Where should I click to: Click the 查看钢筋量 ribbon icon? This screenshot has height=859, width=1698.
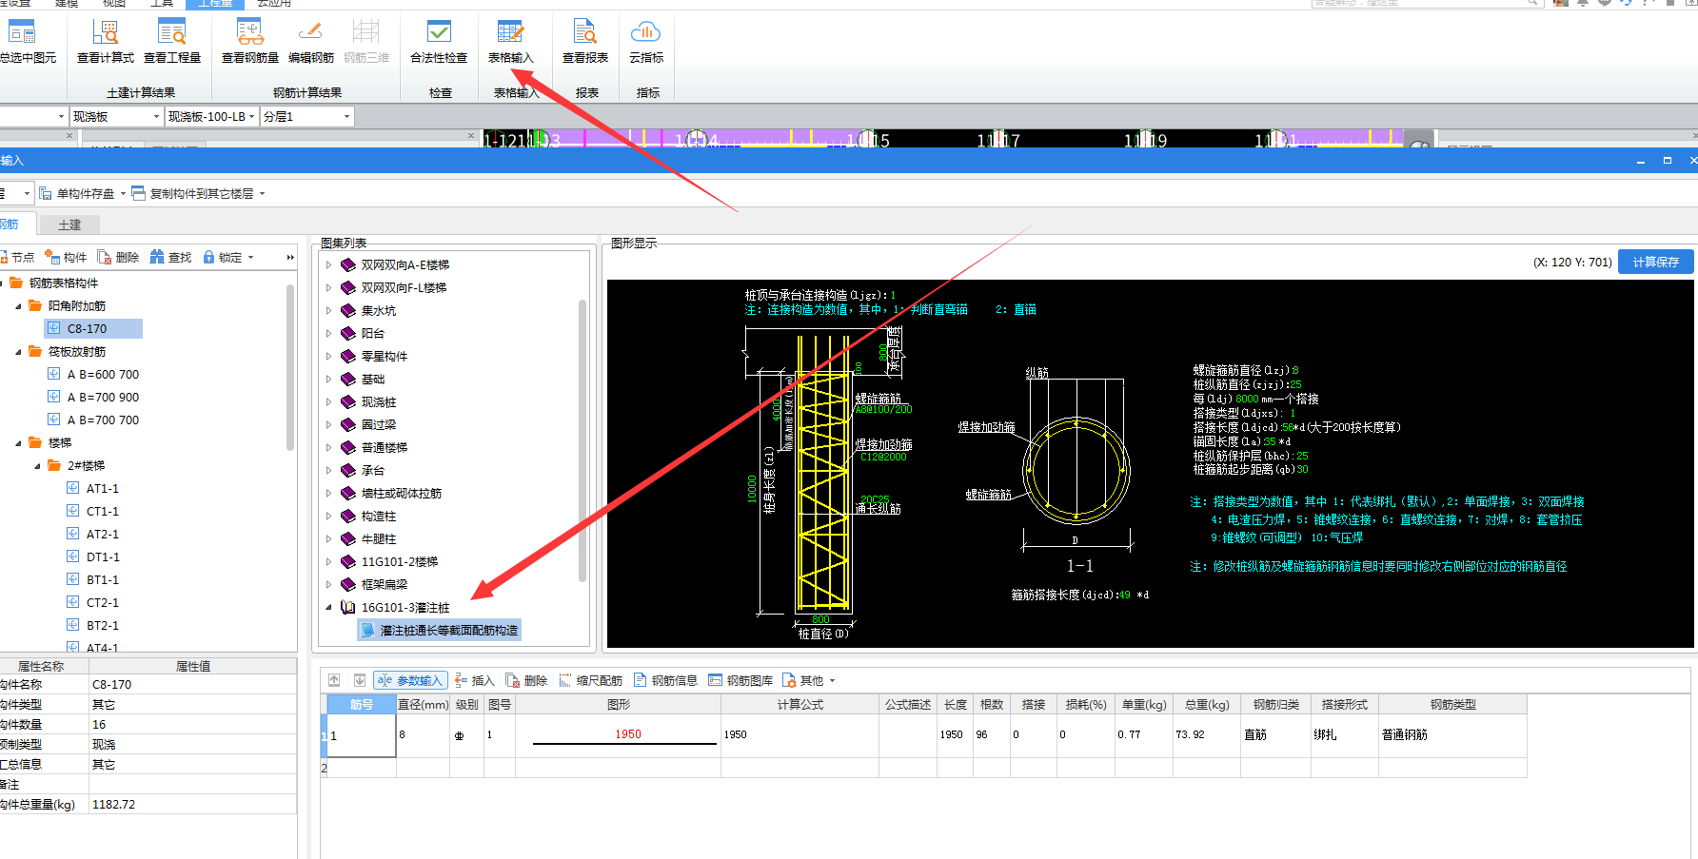250,42
